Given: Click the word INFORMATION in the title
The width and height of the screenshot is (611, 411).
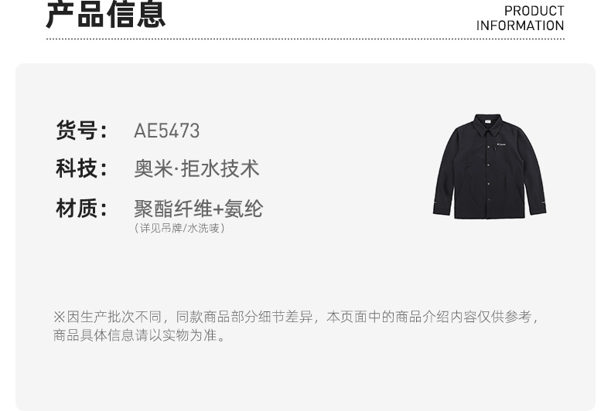Looking at the screenshot, I should 521,25.
